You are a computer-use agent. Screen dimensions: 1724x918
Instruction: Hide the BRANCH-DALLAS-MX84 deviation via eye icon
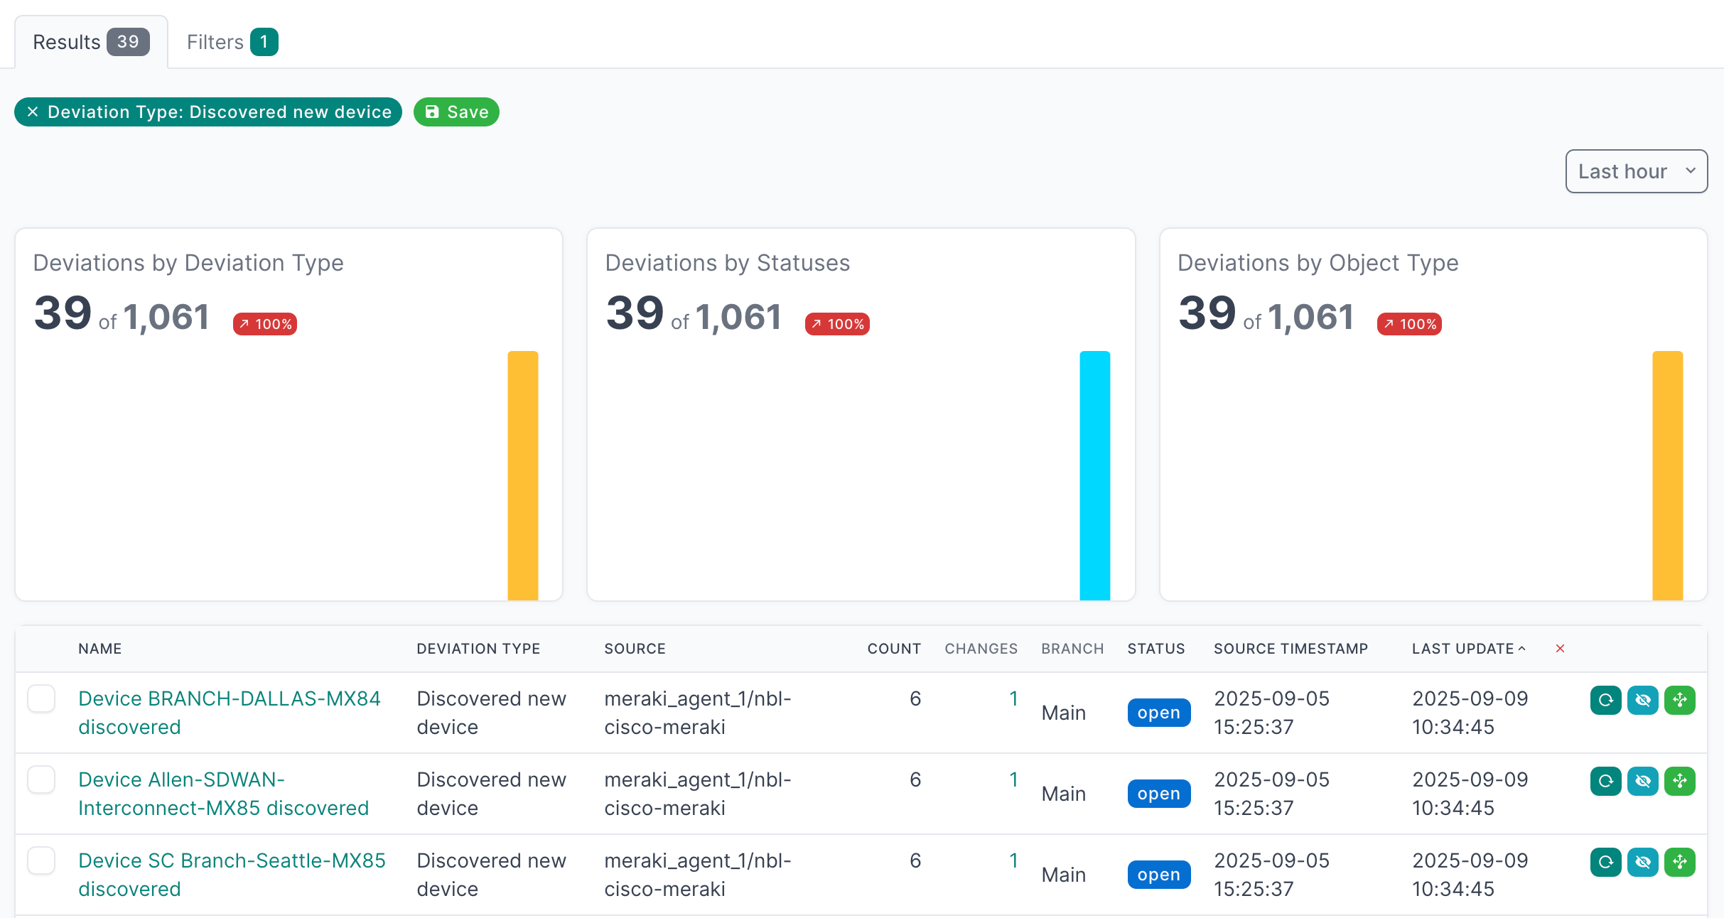1642,700
